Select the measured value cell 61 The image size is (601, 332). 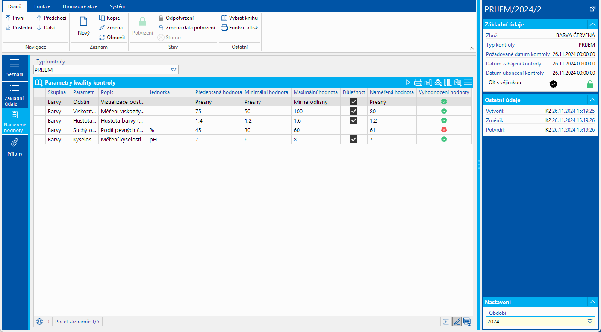tap(392, 130)
